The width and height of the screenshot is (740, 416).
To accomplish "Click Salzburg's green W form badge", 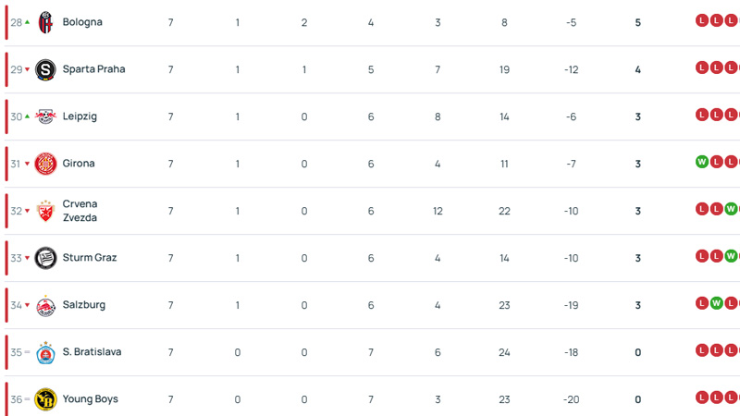I will pyautogui.click(x=716, y=304).
